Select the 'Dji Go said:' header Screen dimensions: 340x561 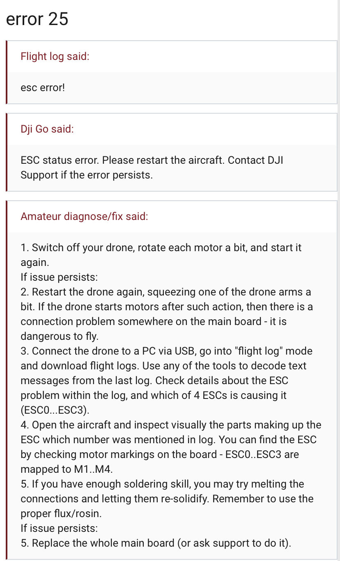(47, 129)
